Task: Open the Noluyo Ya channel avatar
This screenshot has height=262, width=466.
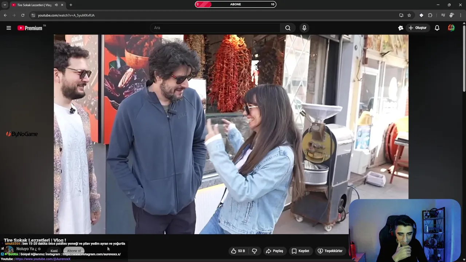Action: (9, 250)
